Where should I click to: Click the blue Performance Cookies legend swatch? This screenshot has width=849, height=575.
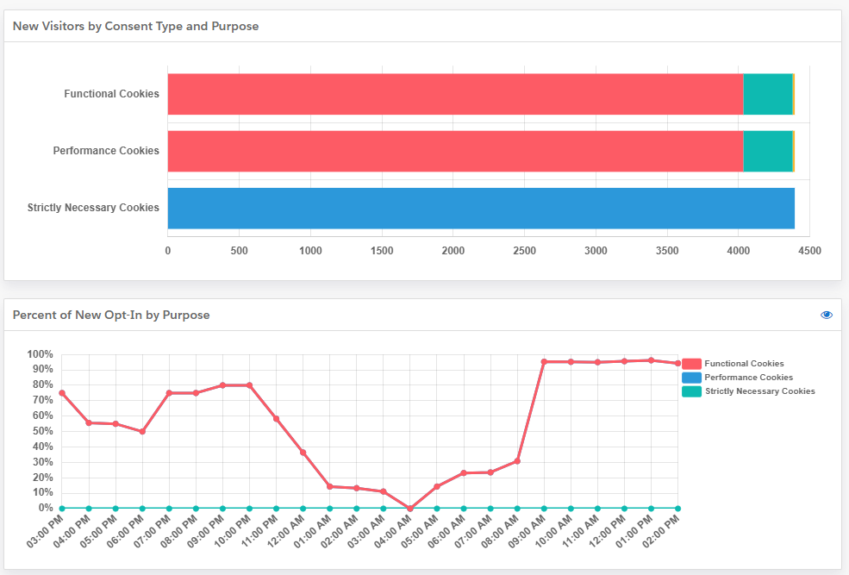pyautogui.click(x=691, y=378)
